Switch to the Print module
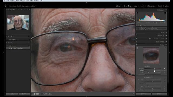173x97 pixels. click(160, 6)
